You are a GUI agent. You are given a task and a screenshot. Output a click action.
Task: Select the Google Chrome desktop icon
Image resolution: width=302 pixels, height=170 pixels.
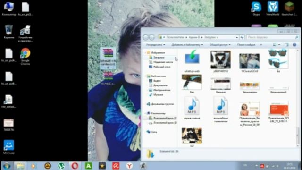point(25,56)
